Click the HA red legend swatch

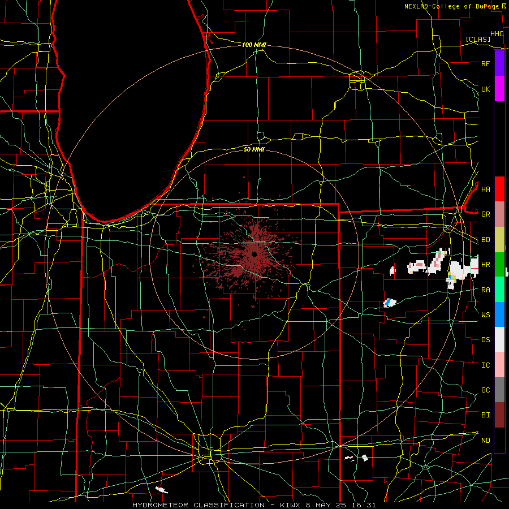click(x=499, y=189)
